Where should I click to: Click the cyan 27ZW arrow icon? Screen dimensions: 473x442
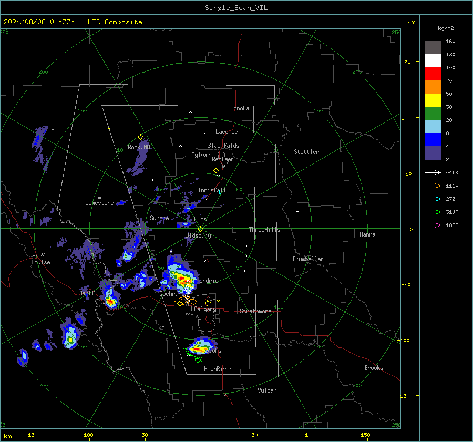pos(433,199)
